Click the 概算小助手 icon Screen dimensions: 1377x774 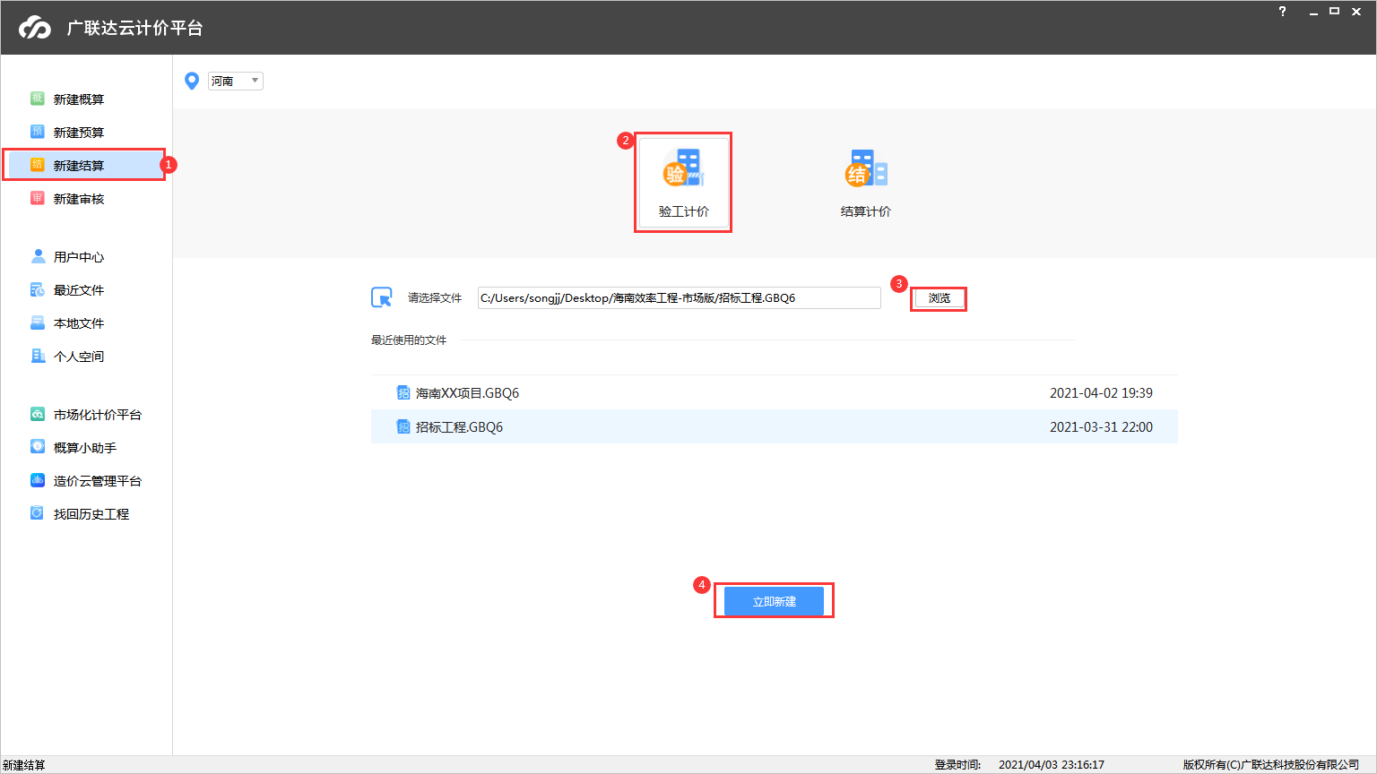[38, 447]
